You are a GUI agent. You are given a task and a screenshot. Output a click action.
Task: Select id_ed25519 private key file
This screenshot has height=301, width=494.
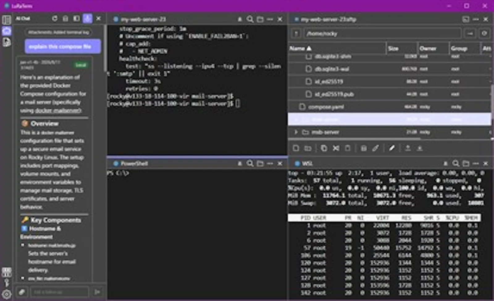(x=390, y=82)
